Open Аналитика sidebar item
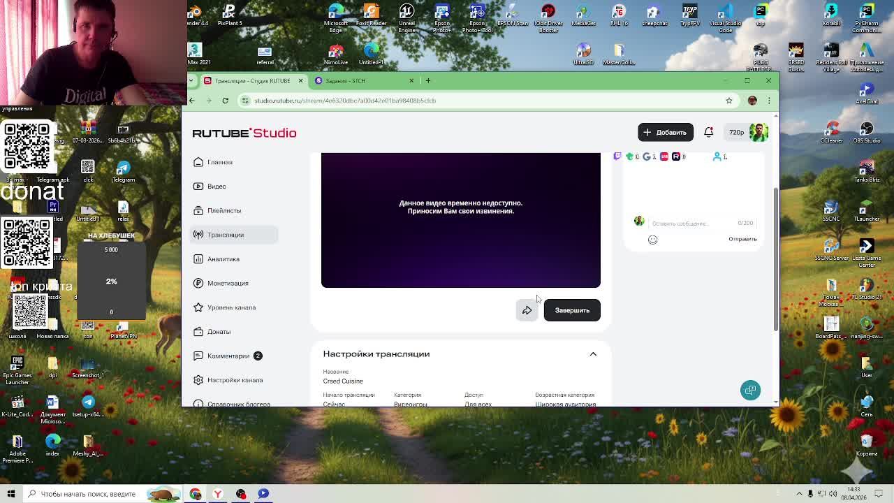Screen dimensions: 894x503 233,259
